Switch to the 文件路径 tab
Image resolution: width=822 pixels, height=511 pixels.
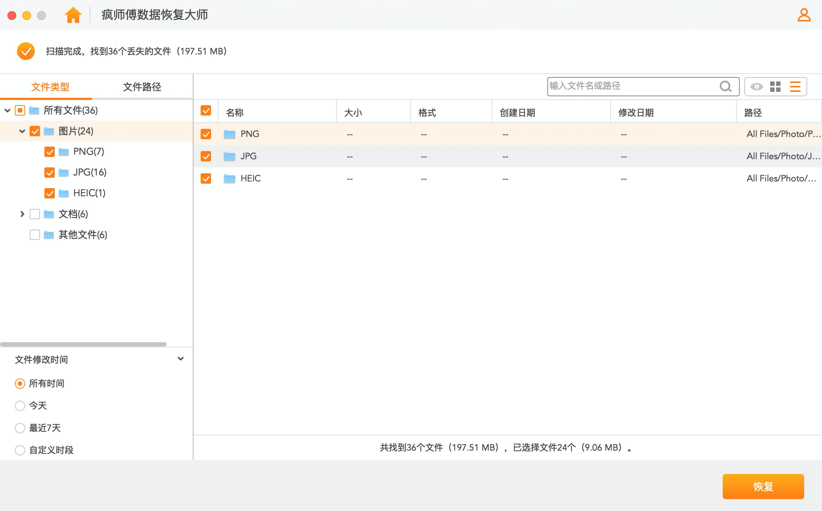pyautogui.click(x=142, y=87)
